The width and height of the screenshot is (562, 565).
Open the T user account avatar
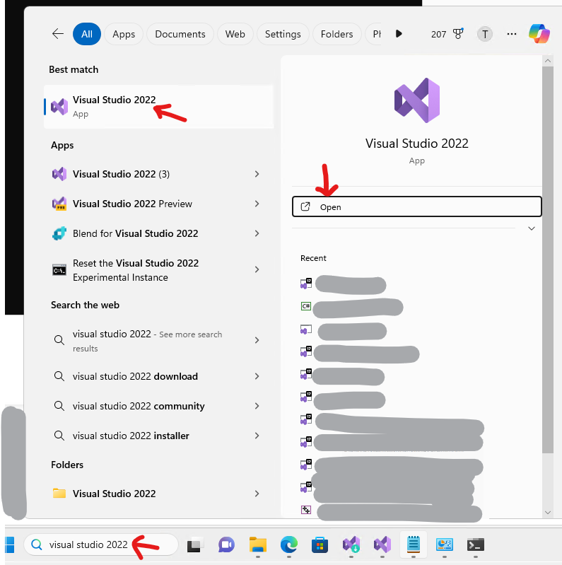485,34
